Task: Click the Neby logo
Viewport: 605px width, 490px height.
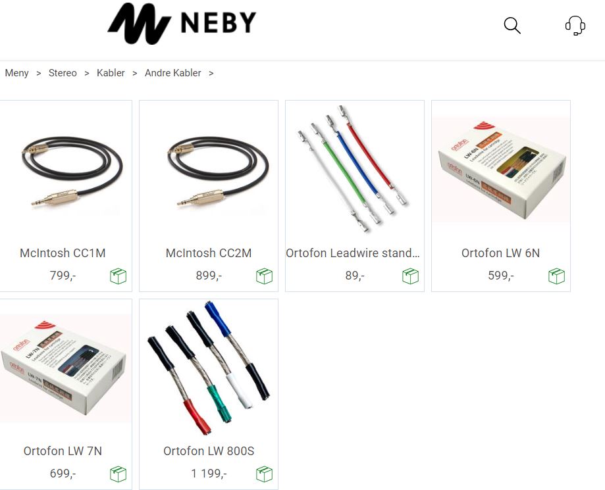Action: tap(182, 23)
